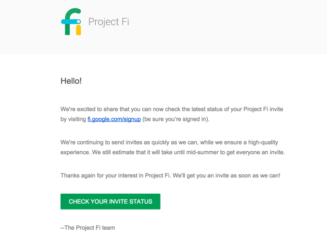Screen dimensions: 327x238
Task: Click the "Hello!" greeting heading
Action: point(71,81)
